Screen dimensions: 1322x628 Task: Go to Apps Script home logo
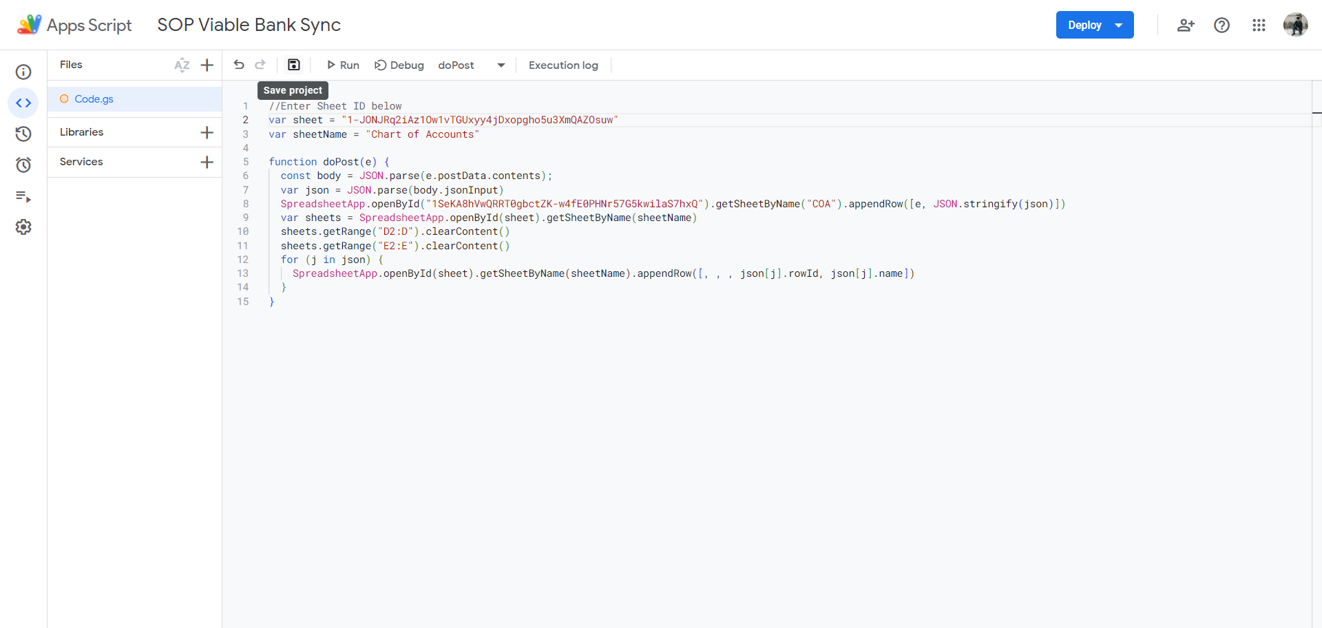click(x=74, y=25)
